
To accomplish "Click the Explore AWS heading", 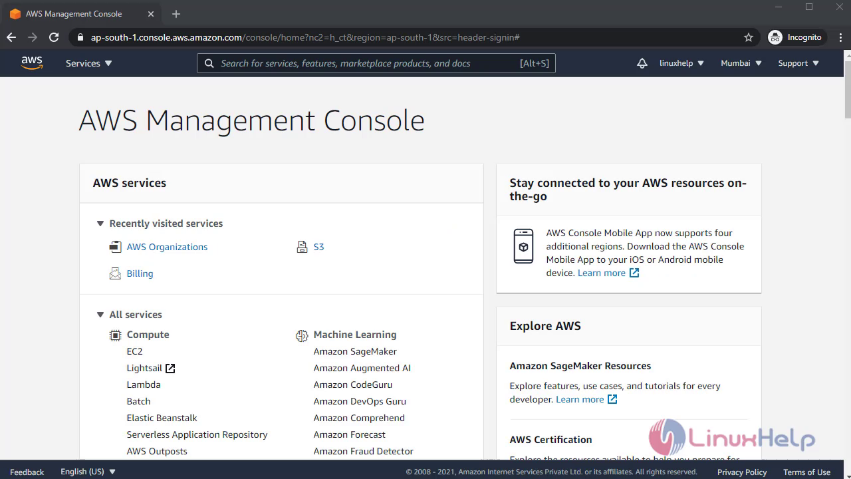I will point(545,326).
